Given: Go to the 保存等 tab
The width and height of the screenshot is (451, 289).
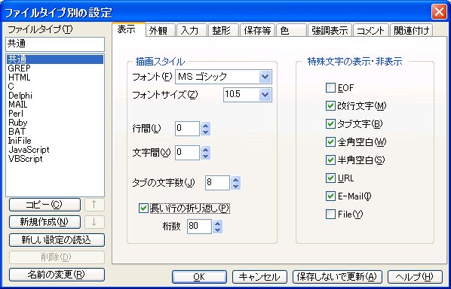Looking at the screenshot, I should pos(257,30).
